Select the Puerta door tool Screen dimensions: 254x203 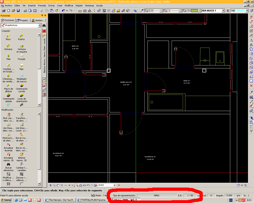[x=21, y=37]
